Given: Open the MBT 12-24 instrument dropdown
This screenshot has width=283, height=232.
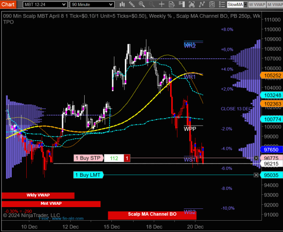Looking at the screenshot, I should [45, 5].
